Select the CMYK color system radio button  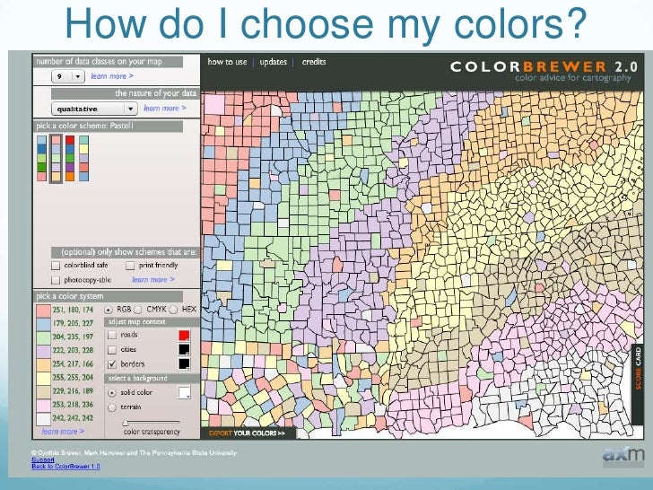pos(138,310)
